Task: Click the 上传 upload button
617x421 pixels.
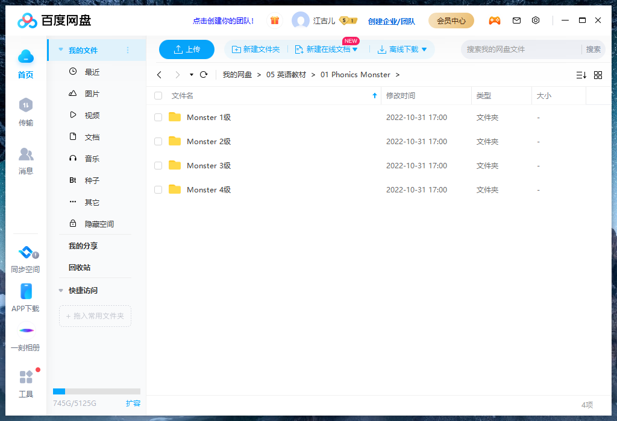Action: tap(186, 49)
